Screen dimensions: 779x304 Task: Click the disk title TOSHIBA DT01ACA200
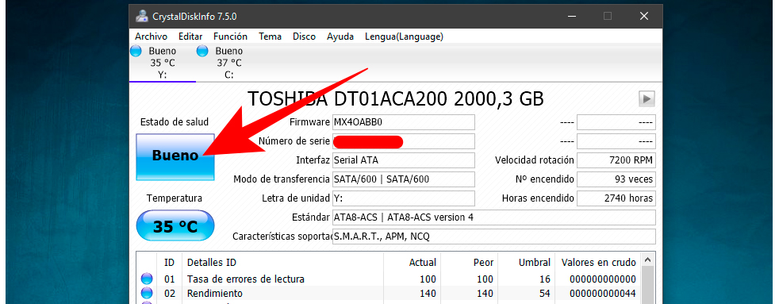(396, 99)
